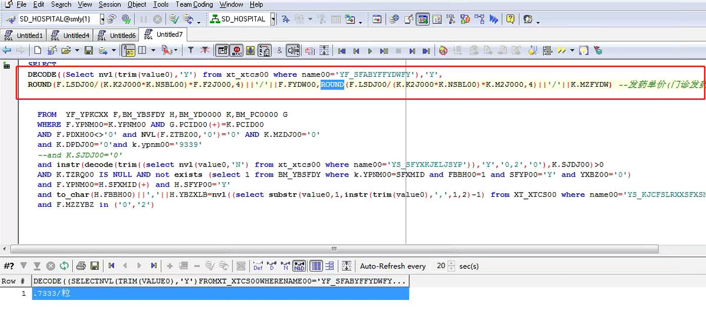Toggle the grid view mode button in results

(x=316, y=266)
